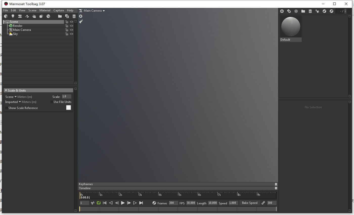Duplicate the selected scene object

click(x=67, y=16)
